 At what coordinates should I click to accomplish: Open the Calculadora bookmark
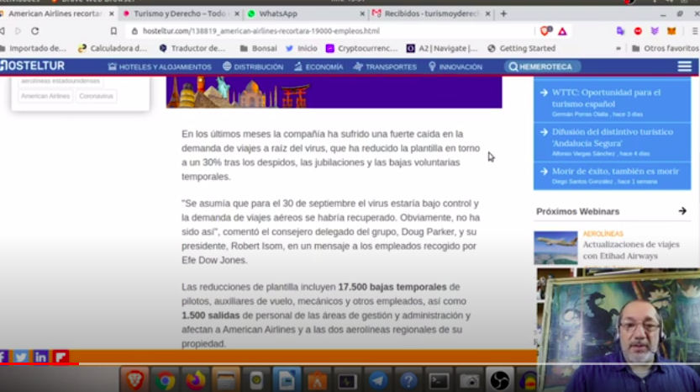[x=113, y=48]
